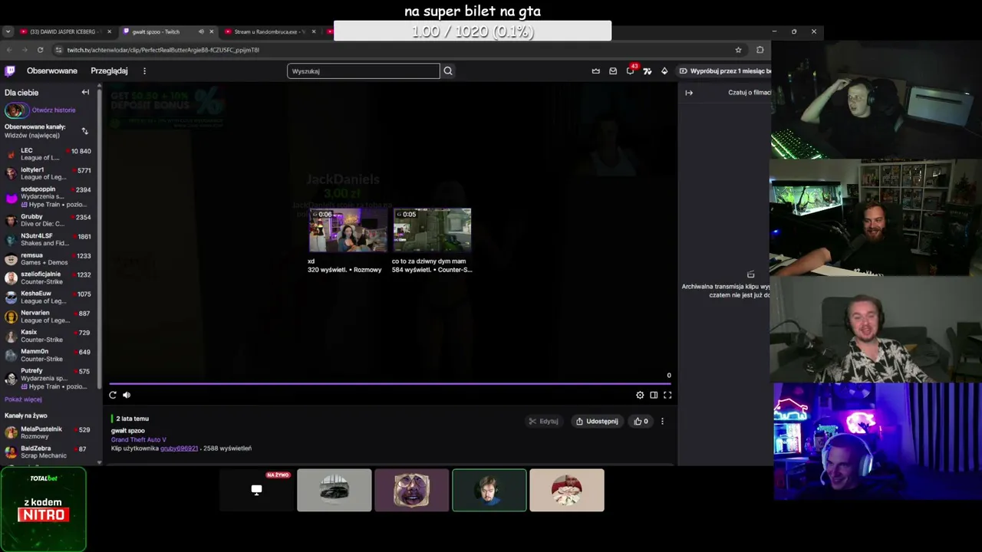This screenshot has width=982, height=552.
Task: Open LEC channel in sidebar
Action: tap(49, 154)
